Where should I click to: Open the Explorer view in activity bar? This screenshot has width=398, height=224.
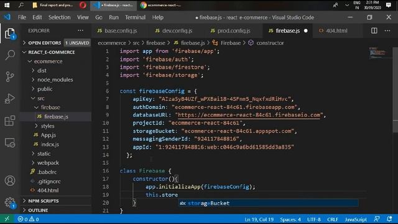click(x=10, y=34)
